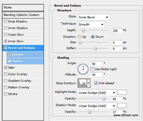Tick the Color Overlay checkbox
This screenshot has width=143, height=121.
tap(5, 74)
